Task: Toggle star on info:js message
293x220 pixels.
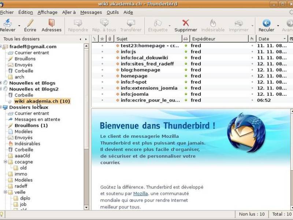Action: click(x=102, y=52)
